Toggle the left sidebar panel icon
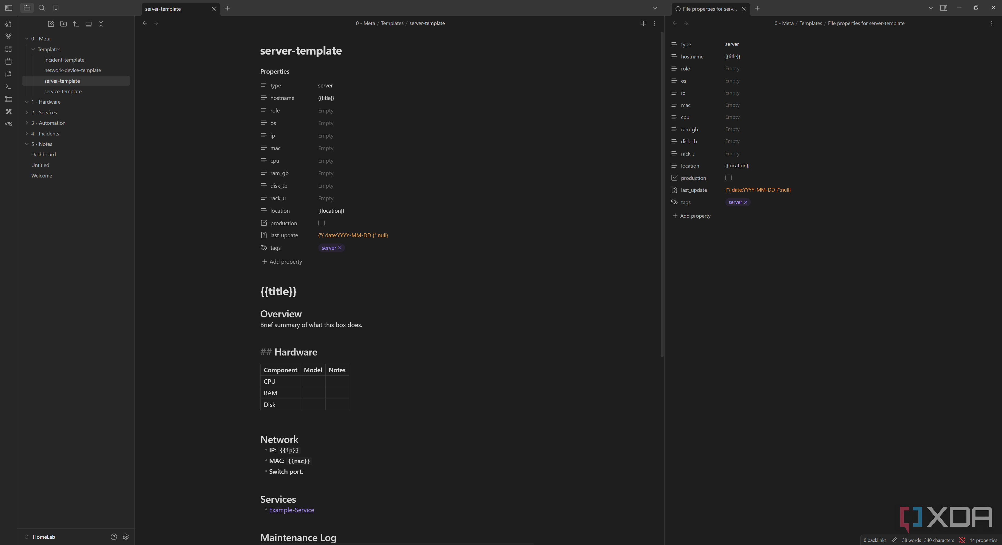This screenshot has height=545, width=1002. tap(9, 8)
